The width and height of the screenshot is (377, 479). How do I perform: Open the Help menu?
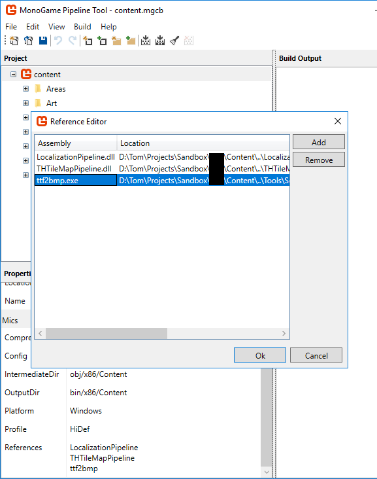[108, 27]
